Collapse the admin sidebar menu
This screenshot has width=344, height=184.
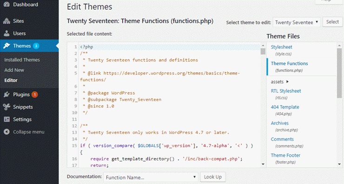coord(29,132)
